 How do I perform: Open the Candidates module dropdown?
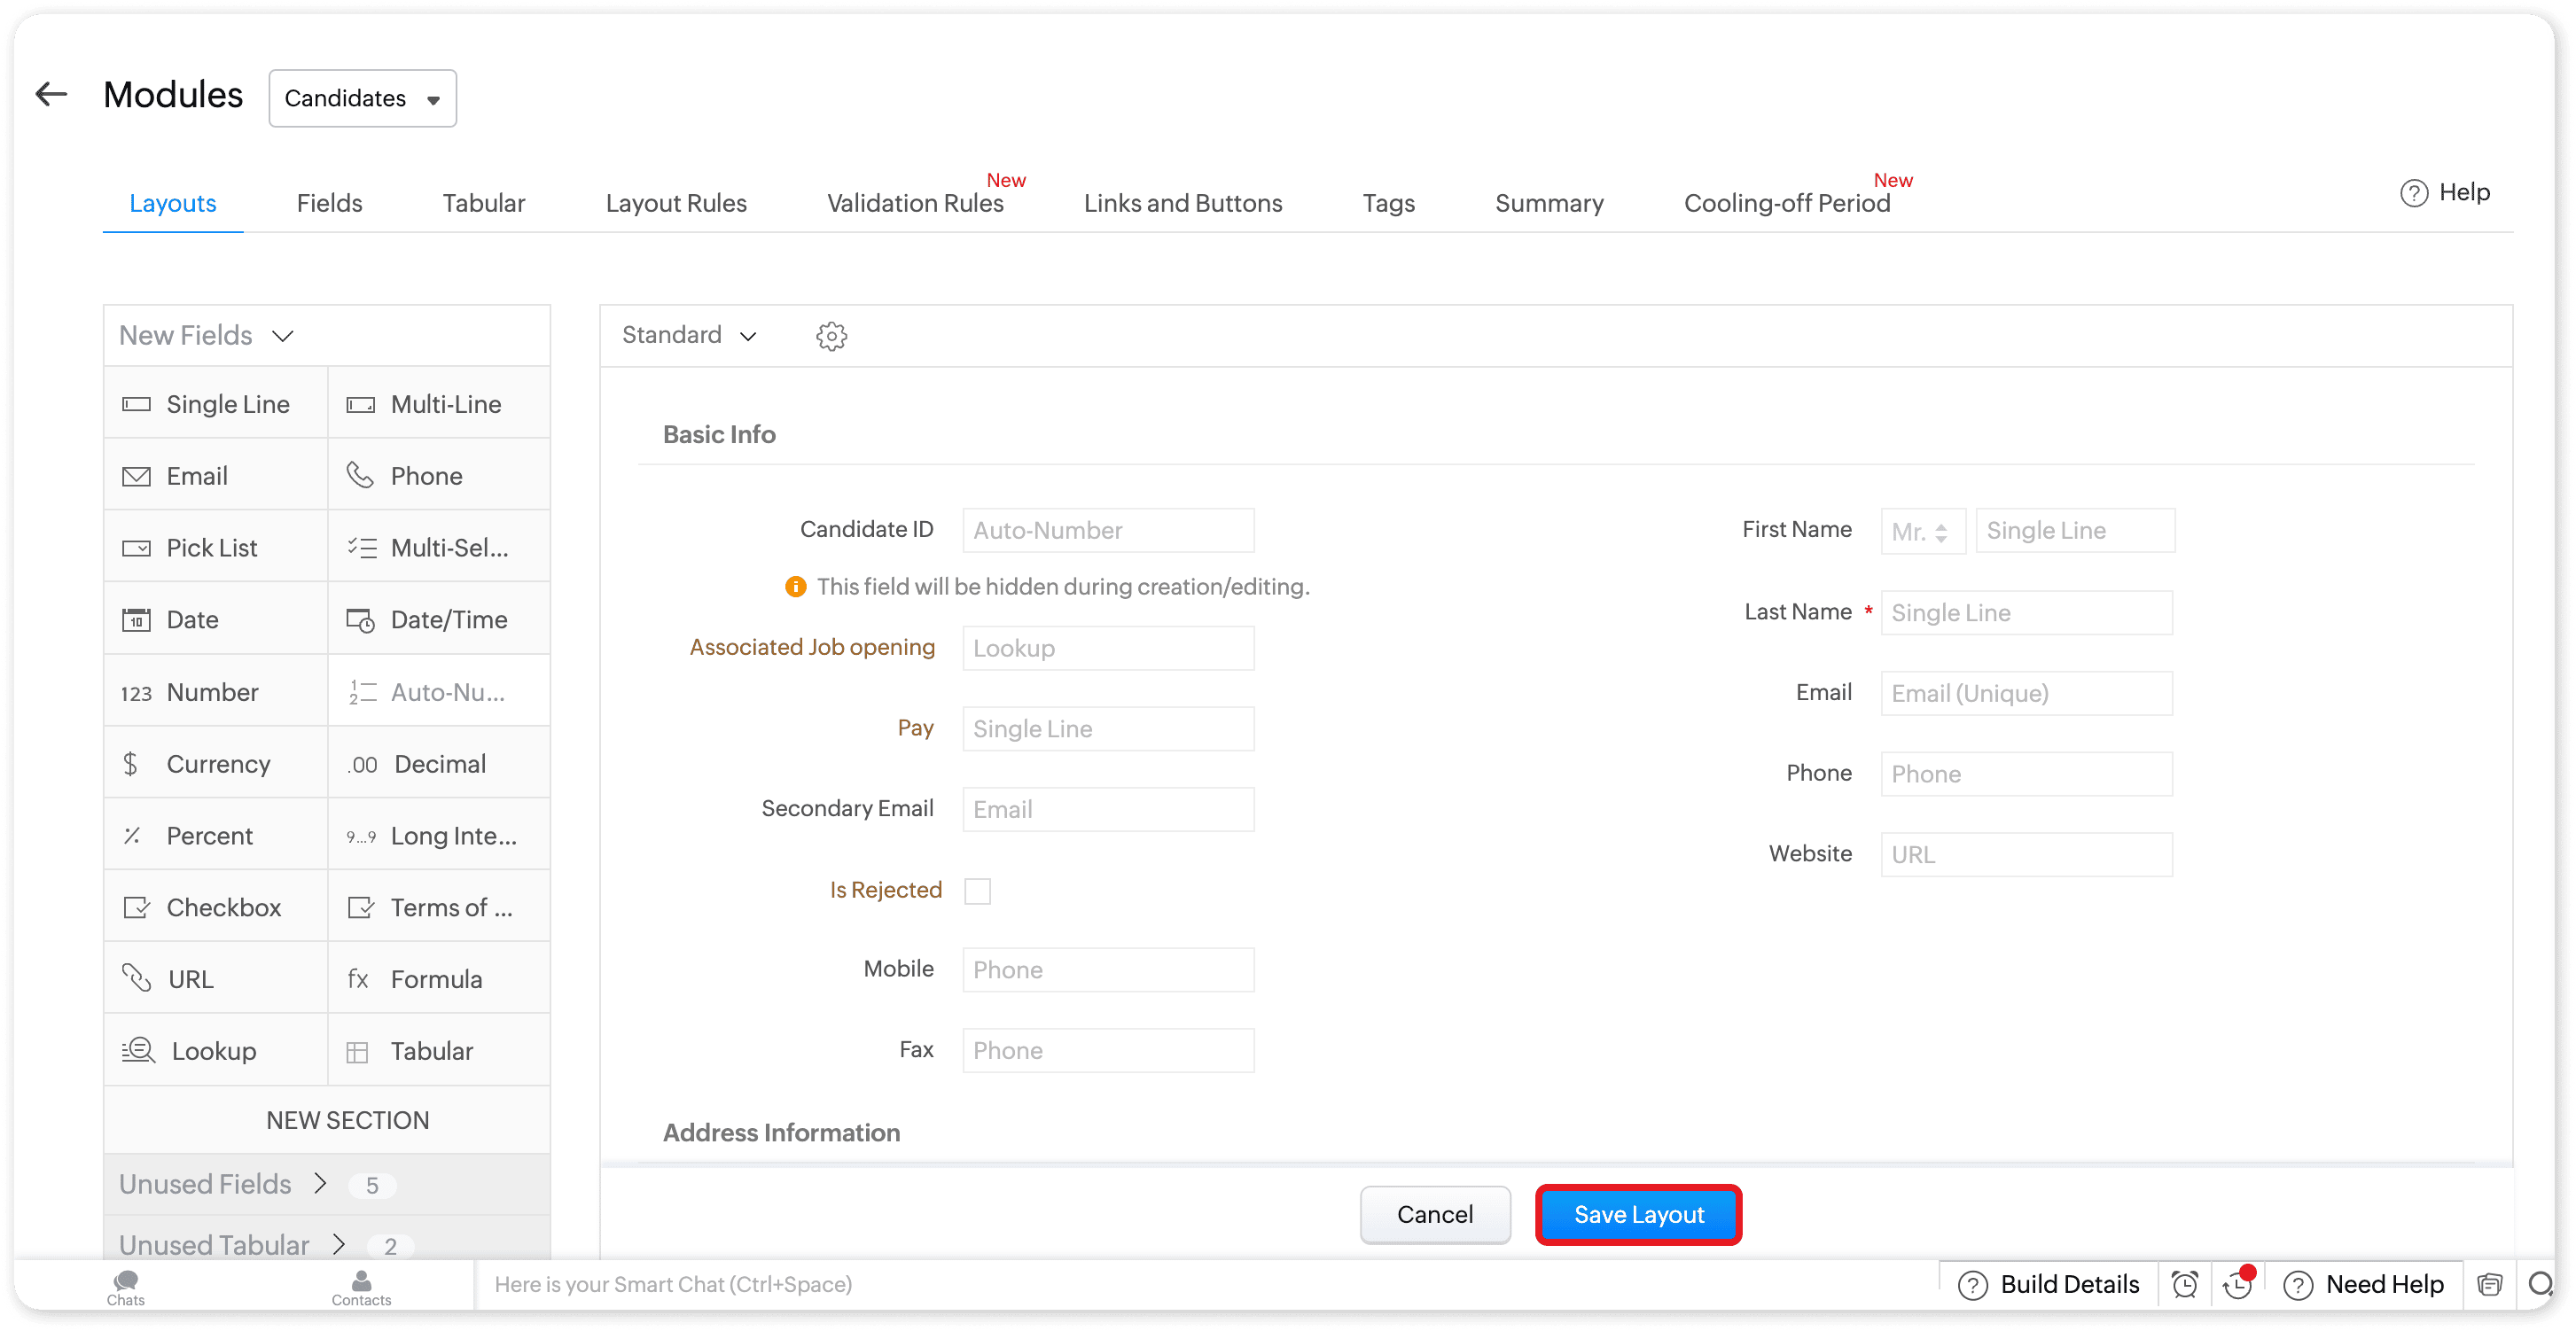tap(362, 98)
